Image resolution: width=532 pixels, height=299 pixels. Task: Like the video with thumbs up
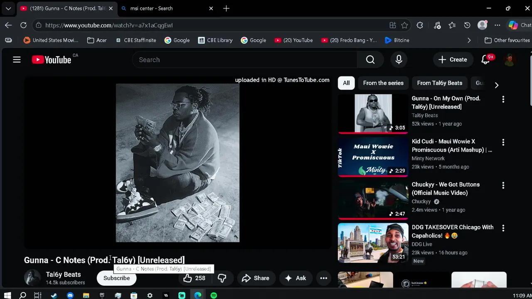click(195, 278)
